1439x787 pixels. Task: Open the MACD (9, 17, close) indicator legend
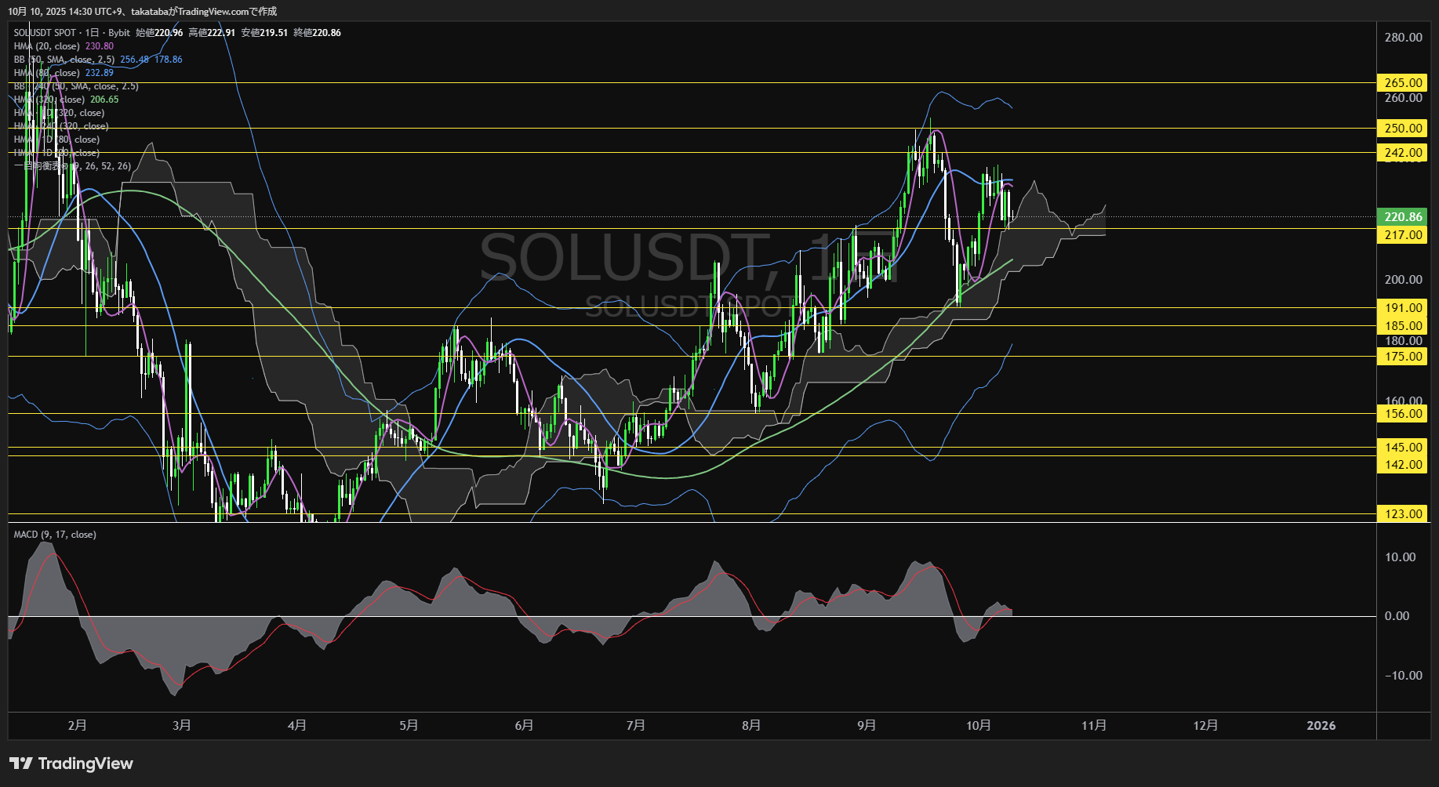(x=55, y=535)
